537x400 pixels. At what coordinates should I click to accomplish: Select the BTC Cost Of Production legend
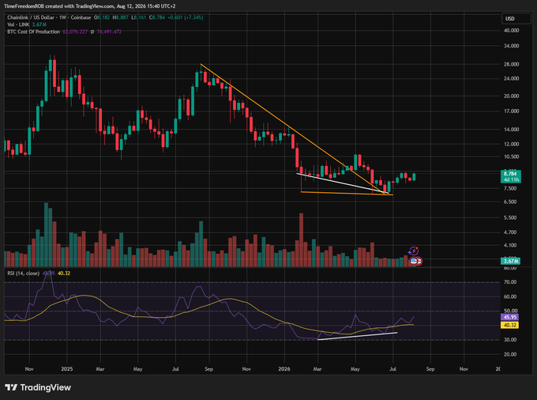pyautogui.click(x=33, y=32)
